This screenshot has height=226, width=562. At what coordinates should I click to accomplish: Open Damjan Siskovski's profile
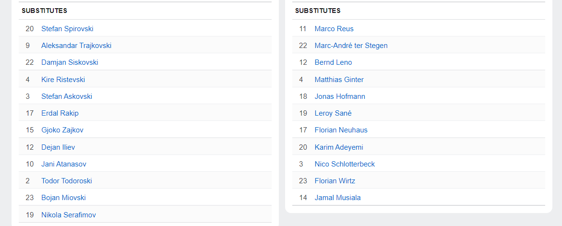[70, 62]
